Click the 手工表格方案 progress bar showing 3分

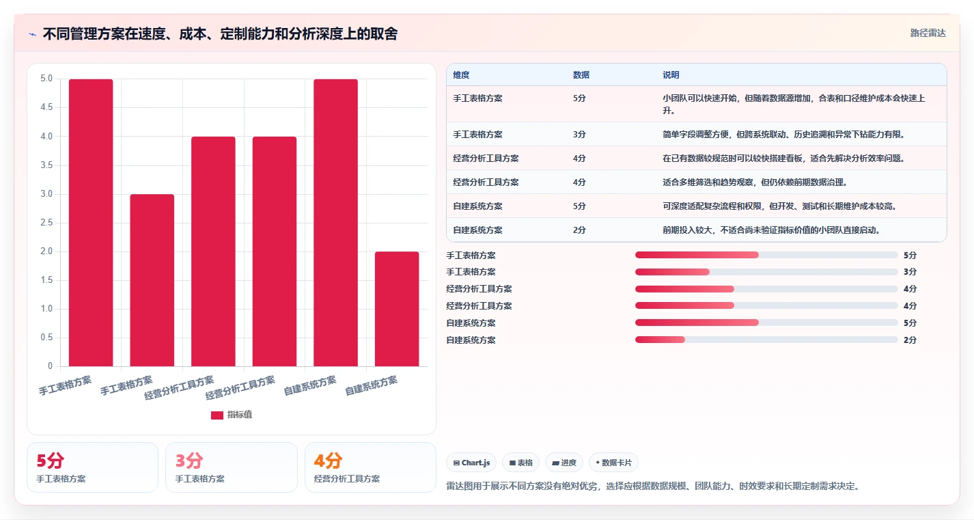[766, 272]
